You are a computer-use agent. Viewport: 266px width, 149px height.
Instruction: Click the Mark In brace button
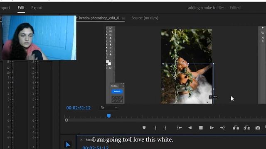pyautogui.click(x=155, y=128)
